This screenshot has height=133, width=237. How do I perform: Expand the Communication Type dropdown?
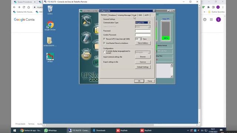coord(149,23)
